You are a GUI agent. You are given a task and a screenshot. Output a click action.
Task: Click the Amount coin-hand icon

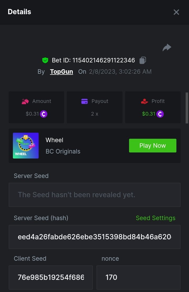click(25, 101)
